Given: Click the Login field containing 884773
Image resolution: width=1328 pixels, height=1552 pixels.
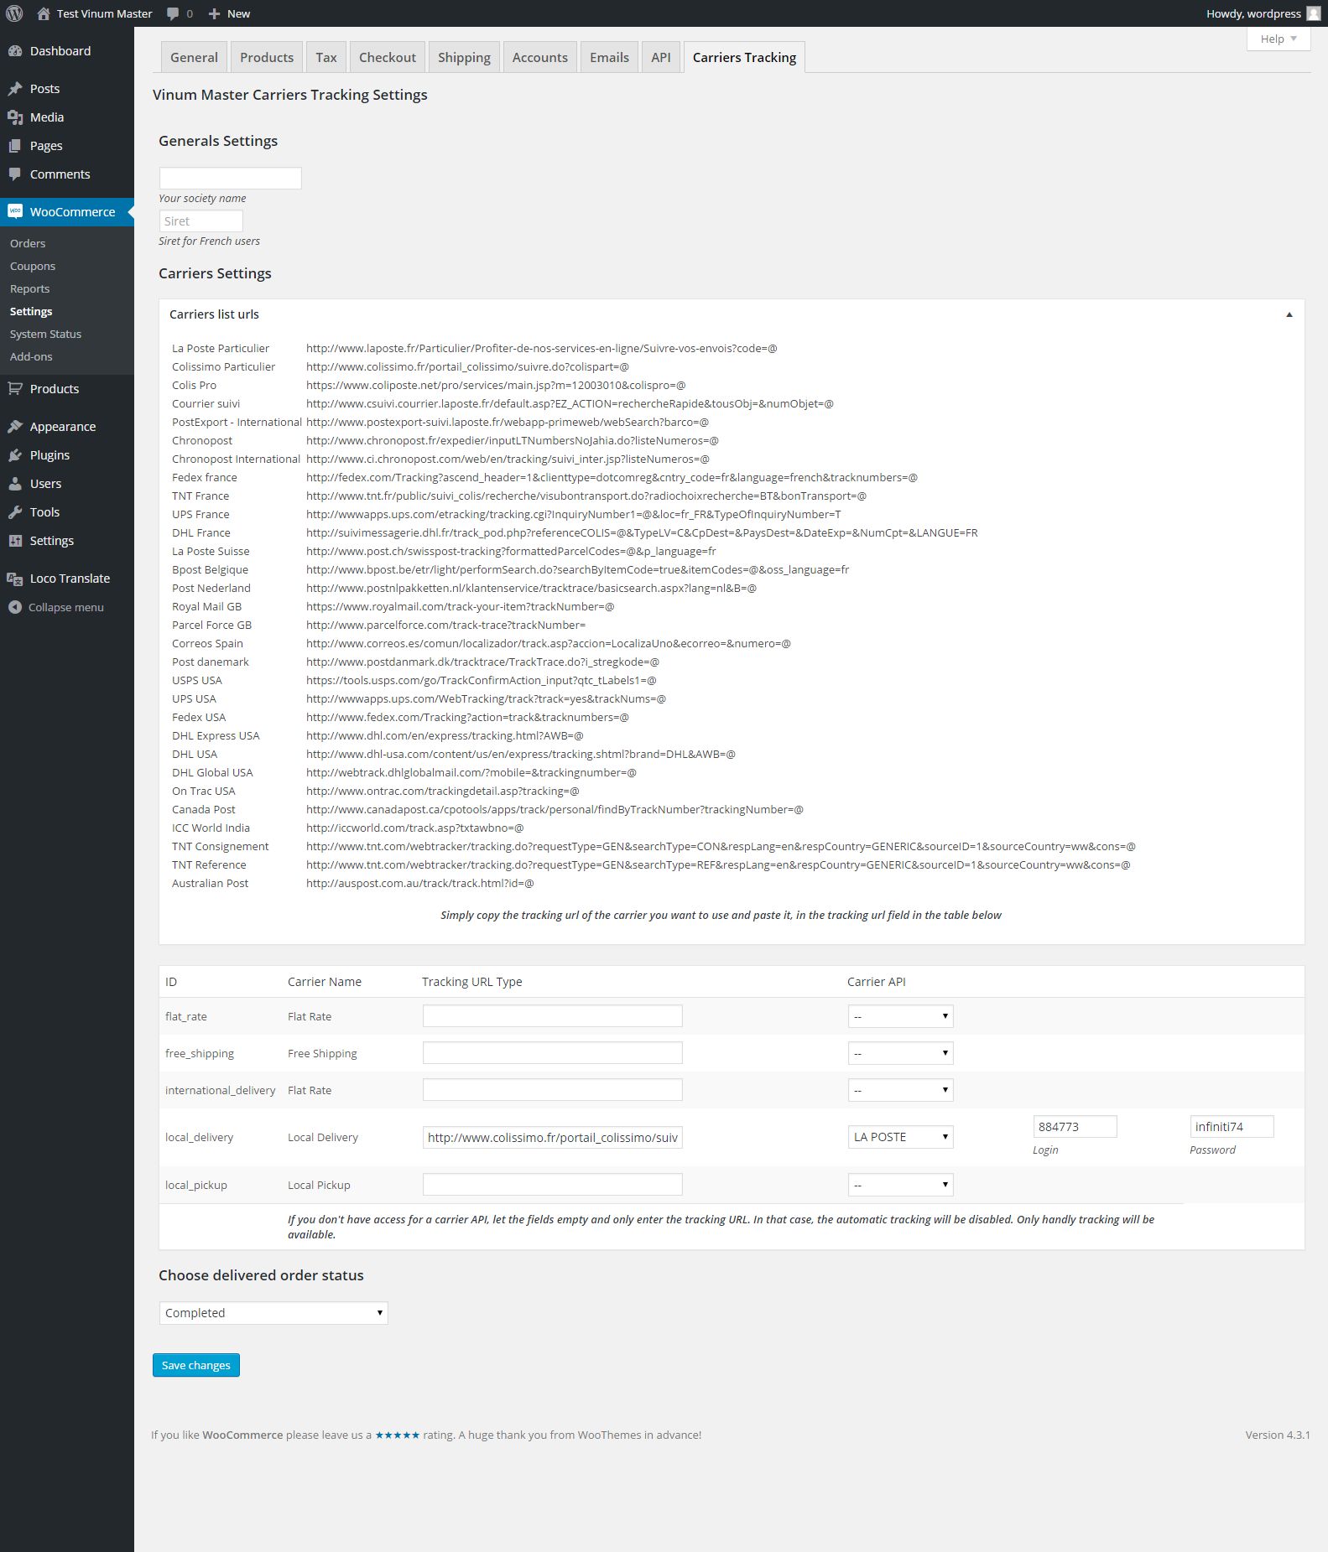Looking at the screenshot, I should tap(1075, 1127).
